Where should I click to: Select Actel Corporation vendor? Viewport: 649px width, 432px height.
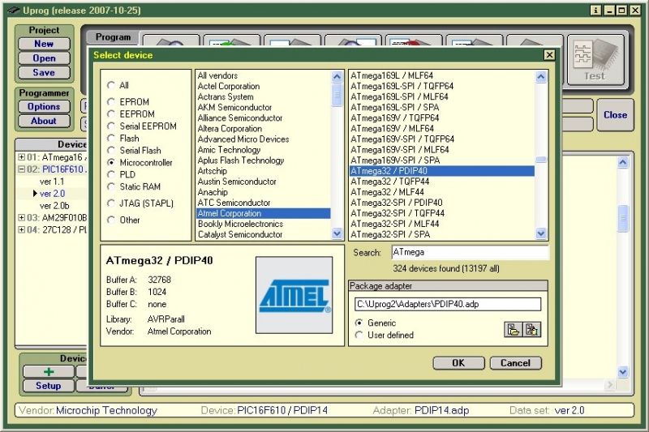[x=263, y=87]
